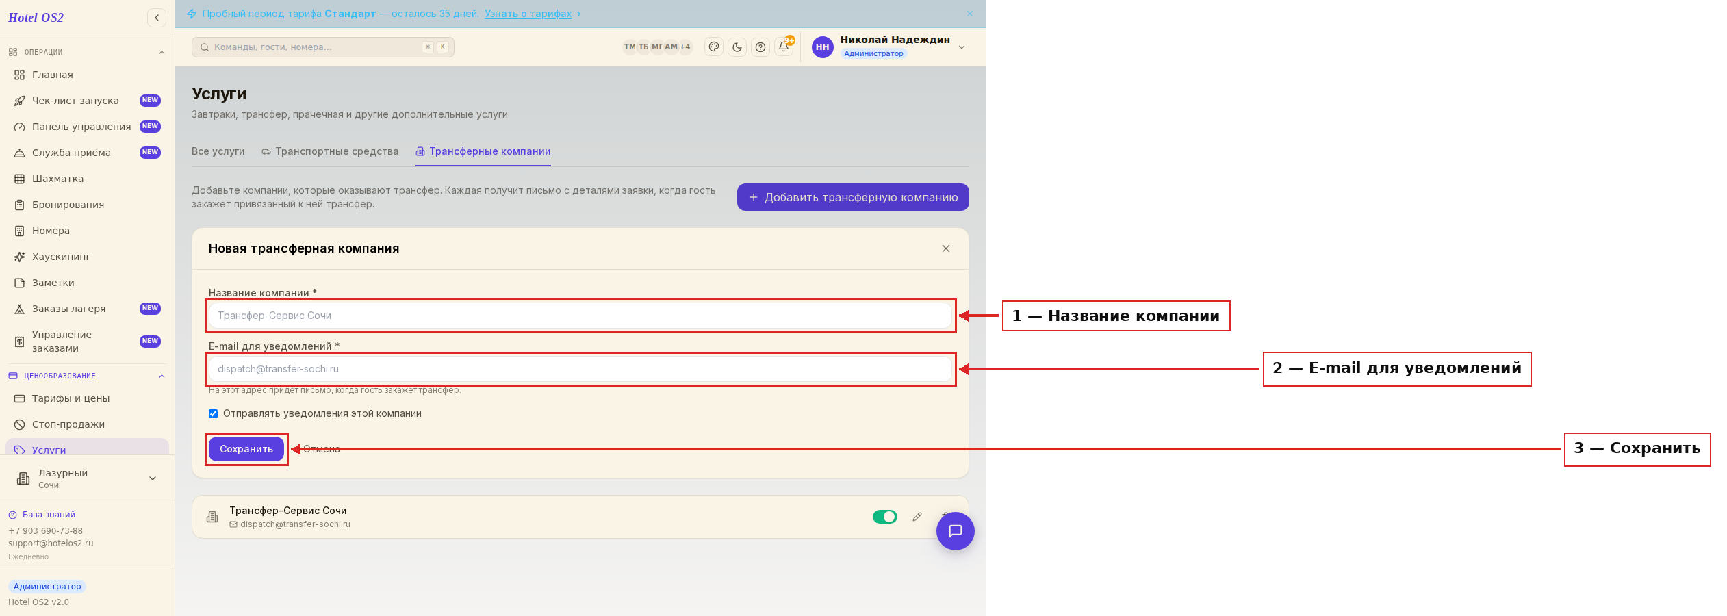Follow the Узнать о тарифах link

click(528, 14)
